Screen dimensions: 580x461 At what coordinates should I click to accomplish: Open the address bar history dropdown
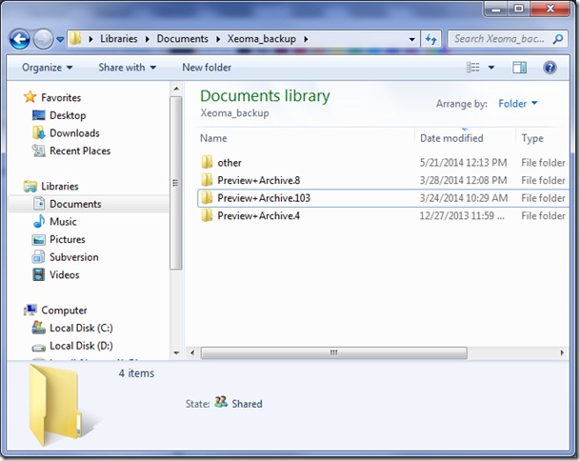(411, 39)
